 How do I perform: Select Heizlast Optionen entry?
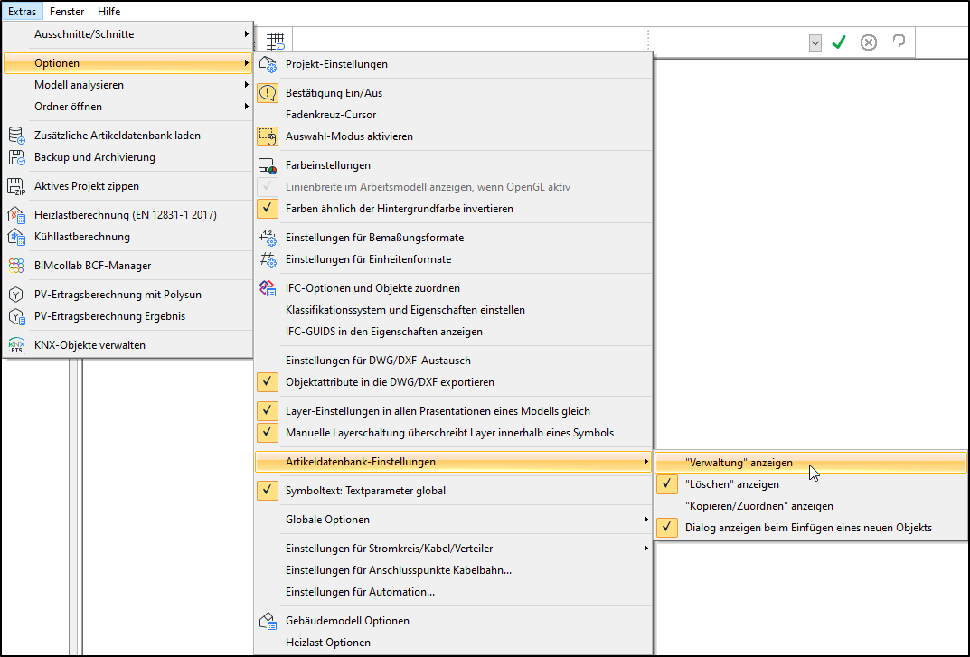click(x=454, y=643)
